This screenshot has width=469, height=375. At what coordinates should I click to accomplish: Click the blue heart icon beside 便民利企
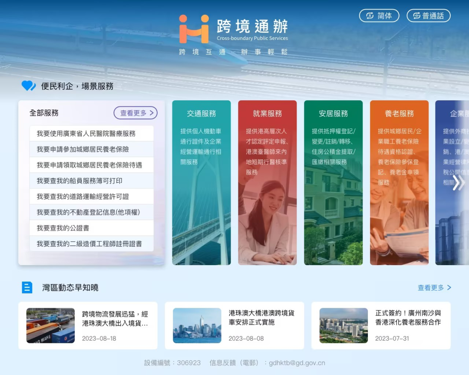(x=28, y=86)
